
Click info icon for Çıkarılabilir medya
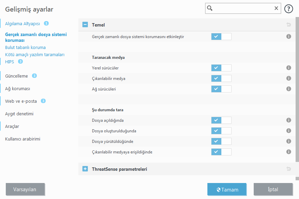[x=289, y=79]
